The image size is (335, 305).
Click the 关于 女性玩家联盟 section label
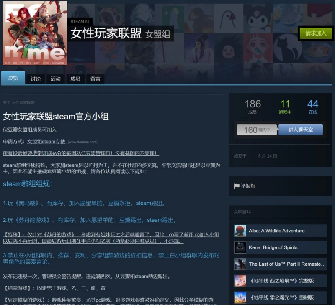coord(19,103)
